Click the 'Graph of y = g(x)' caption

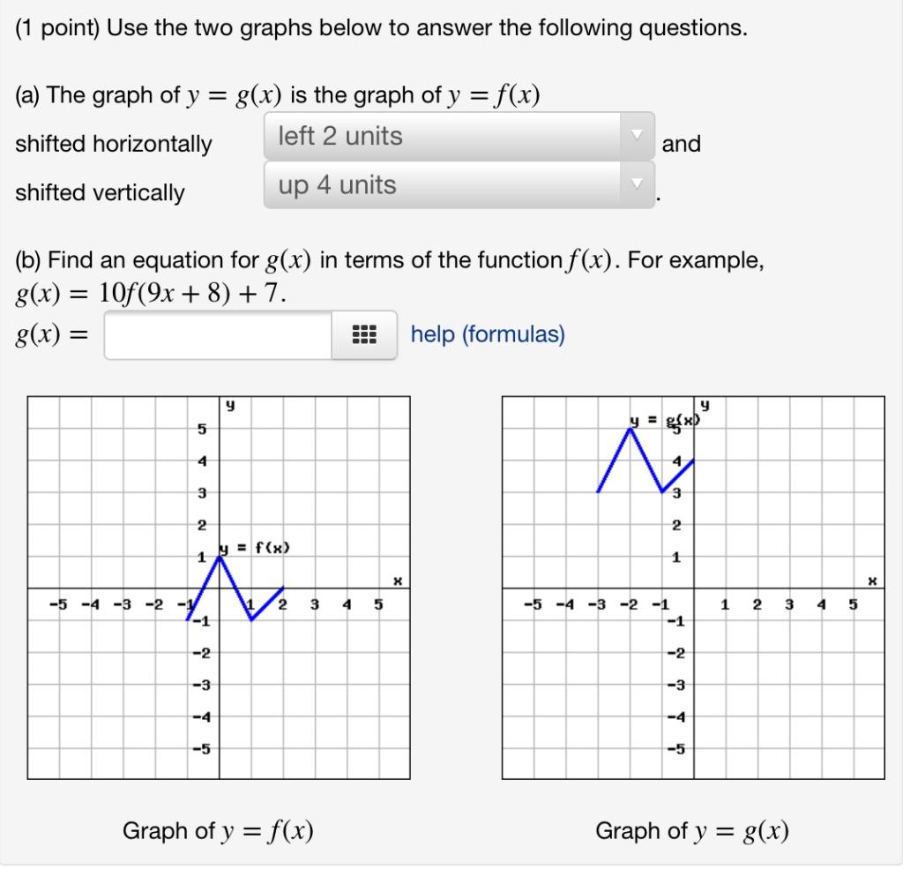(x=693, y=829)
